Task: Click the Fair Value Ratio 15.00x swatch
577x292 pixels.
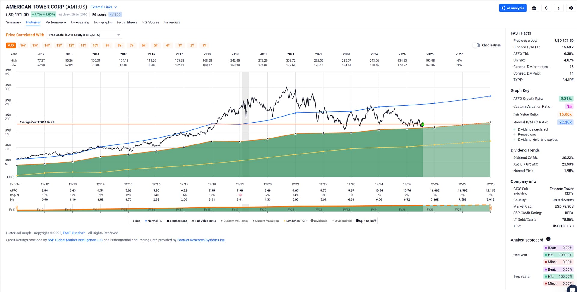Action: pos(565,114)
